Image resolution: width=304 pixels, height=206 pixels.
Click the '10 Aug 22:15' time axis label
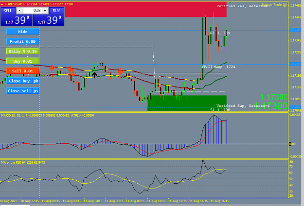point(30,201)
